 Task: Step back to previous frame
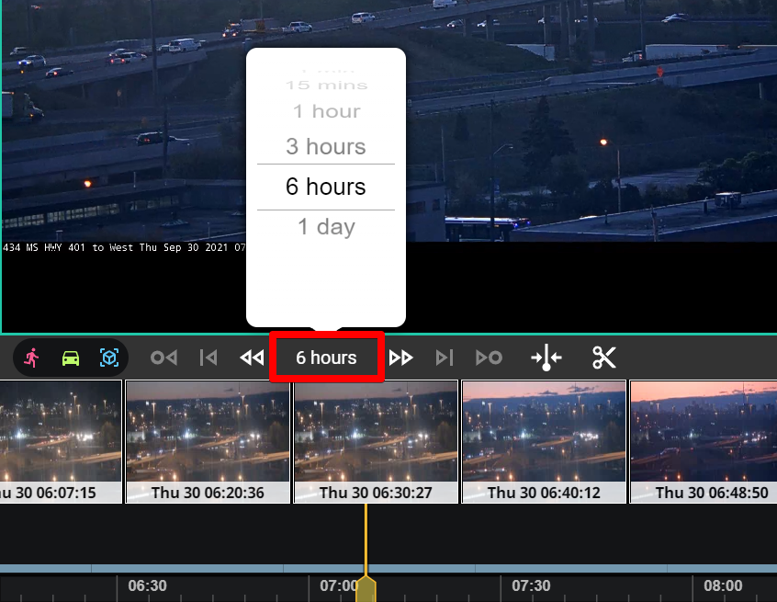click(208, 358)
